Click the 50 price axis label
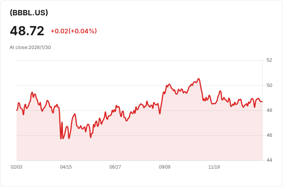Screen dimensions: 283x187 [269, 85]
